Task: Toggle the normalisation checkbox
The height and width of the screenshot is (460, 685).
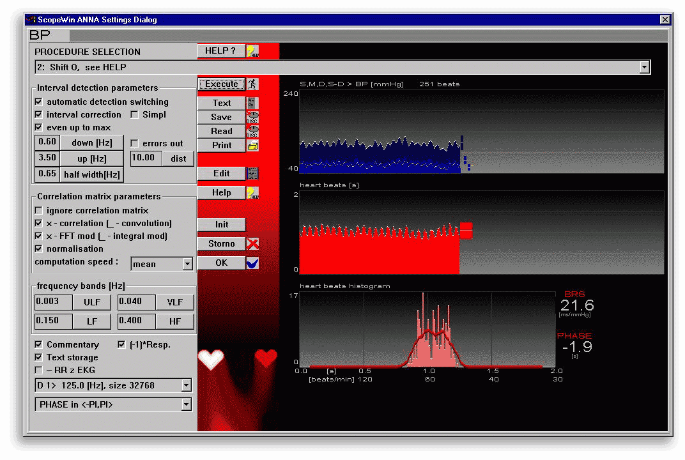Action: coord(39,249)
